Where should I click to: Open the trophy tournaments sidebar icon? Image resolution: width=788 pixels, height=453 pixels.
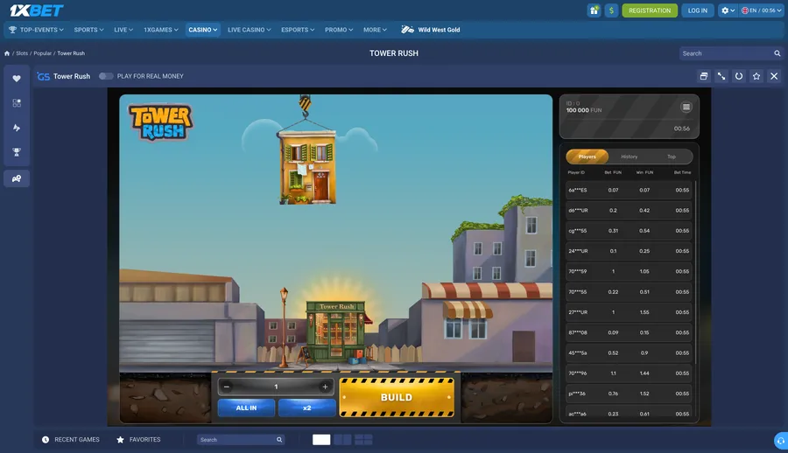click(x=17, y=152)
